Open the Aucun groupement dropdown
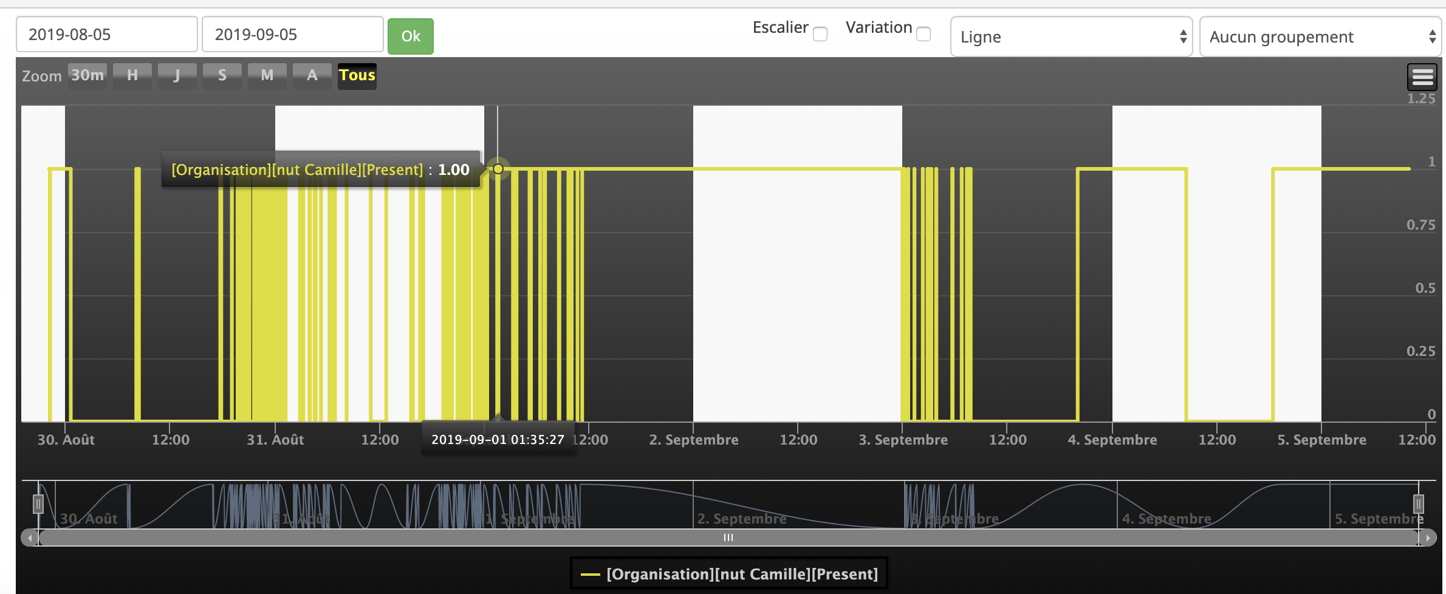 (x=1320, y=36)
